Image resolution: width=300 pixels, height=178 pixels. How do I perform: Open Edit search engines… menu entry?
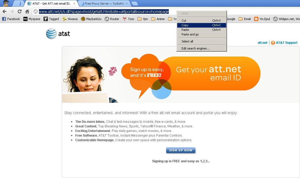click(x=202, y=48)
